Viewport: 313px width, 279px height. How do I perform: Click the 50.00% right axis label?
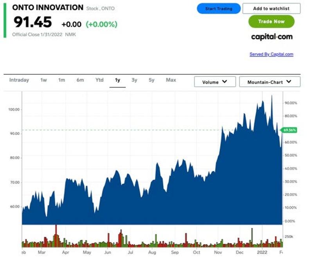tap(291, 156)
